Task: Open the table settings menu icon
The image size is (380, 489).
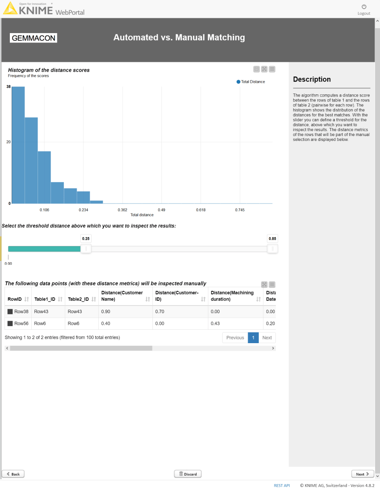Action: 272,285
